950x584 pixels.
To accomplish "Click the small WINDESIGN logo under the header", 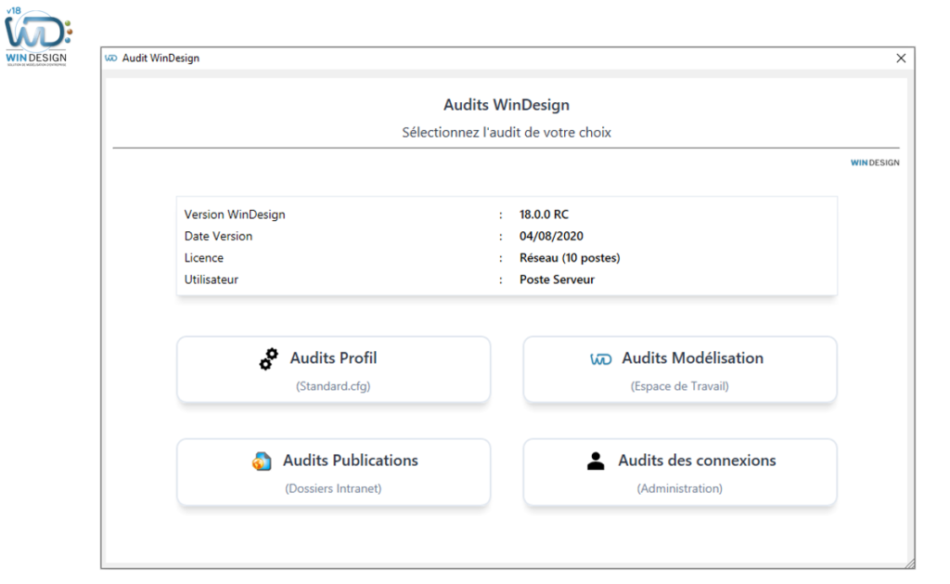I will [x=875, y=162].
